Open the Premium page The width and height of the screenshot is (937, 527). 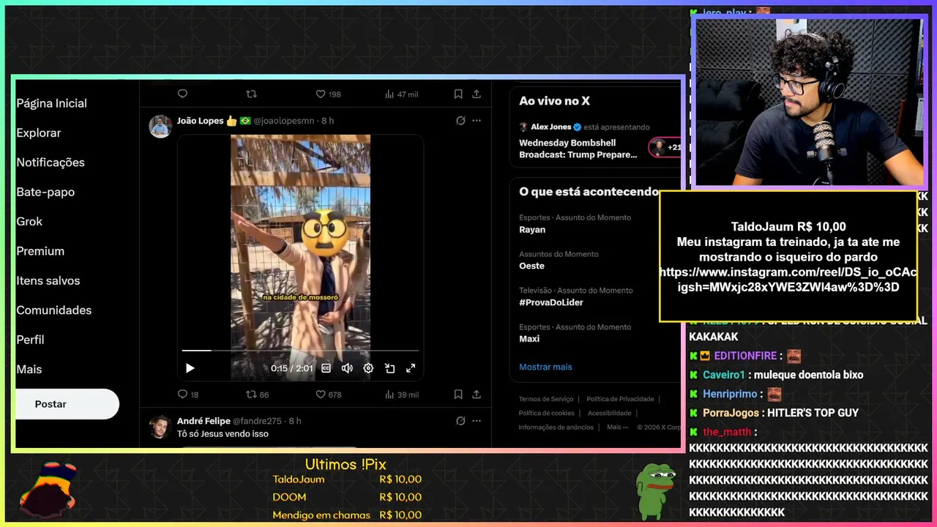point(40,251)
